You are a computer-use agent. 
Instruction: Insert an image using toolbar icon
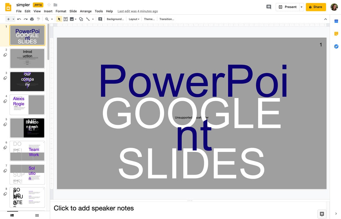[x=72, y=19]
